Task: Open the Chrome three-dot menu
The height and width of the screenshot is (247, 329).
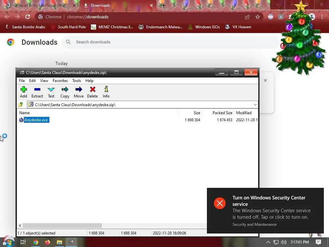Action: 322,17
